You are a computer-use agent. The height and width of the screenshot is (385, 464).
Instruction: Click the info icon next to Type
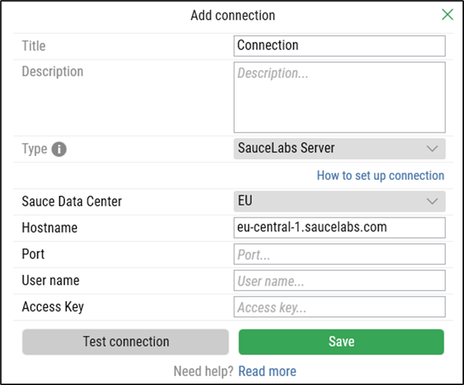point(59,149)
